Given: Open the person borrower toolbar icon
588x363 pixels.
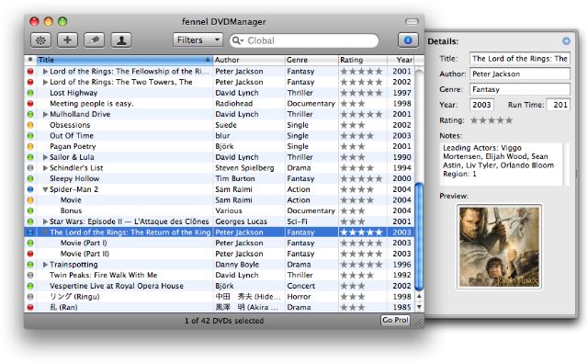Looking at the screenshot, I should coord(121,40).
